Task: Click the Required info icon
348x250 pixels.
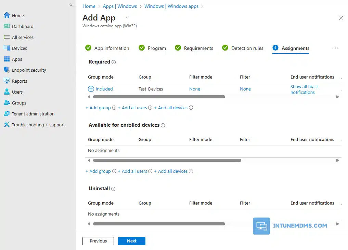Action: pos(114,62)
